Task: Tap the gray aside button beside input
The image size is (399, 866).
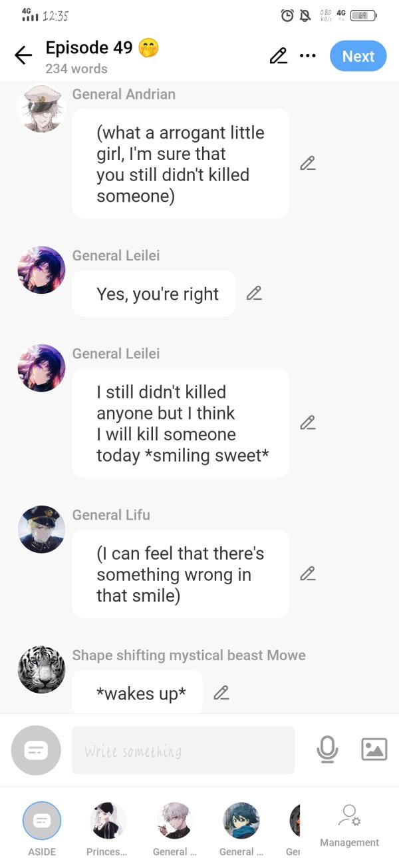Action: click(x=36, y=750)
